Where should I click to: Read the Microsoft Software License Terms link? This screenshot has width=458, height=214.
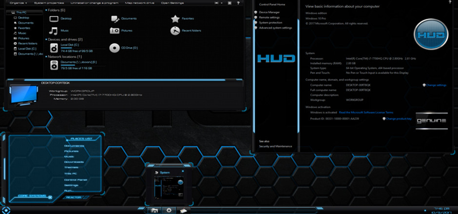coord(366,112)
